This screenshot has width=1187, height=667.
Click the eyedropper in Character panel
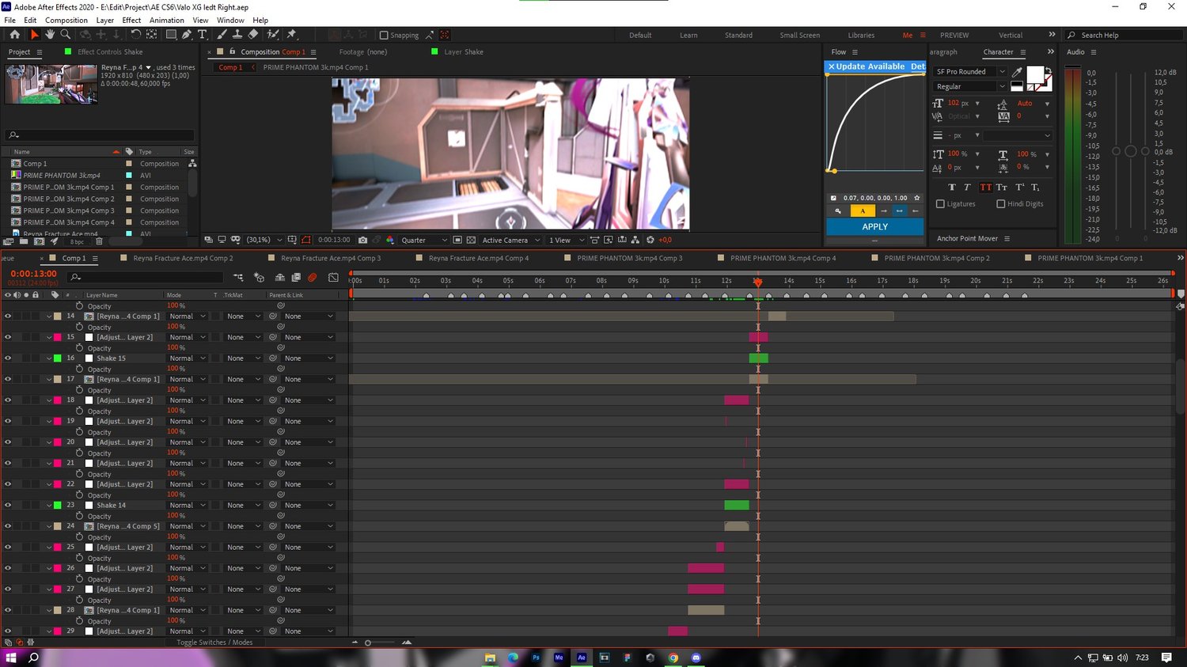pyautogui.click(x=1017, y=72)
